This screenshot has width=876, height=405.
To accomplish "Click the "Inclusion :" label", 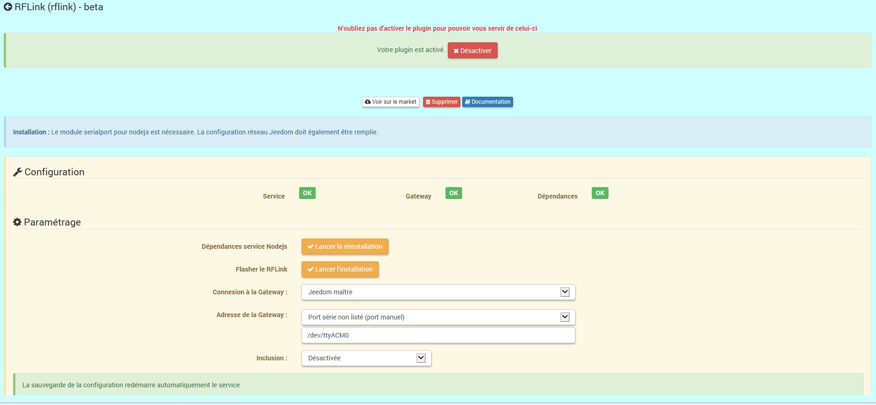I will pyautogui.click(x=272, y=358).
